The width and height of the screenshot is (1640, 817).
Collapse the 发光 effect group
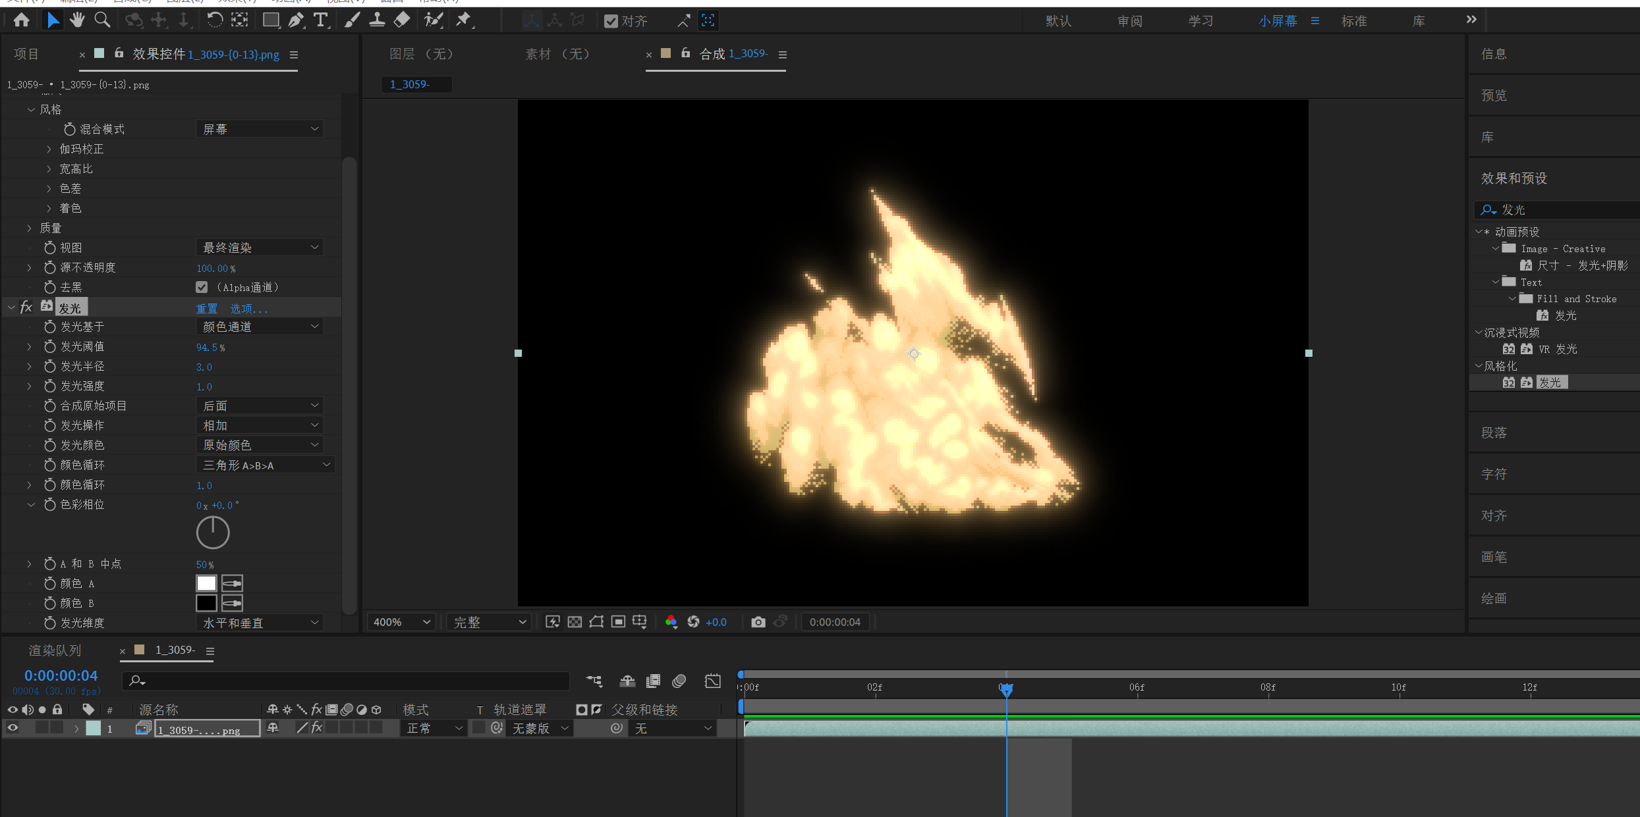(11, 307)
